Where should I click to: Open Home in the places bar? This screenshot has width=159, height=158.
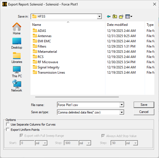(x=17, y=29)
